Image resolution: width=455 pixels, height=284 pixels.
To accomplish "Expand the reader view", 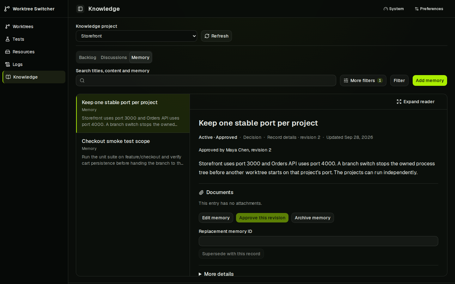I will (416, 102).
